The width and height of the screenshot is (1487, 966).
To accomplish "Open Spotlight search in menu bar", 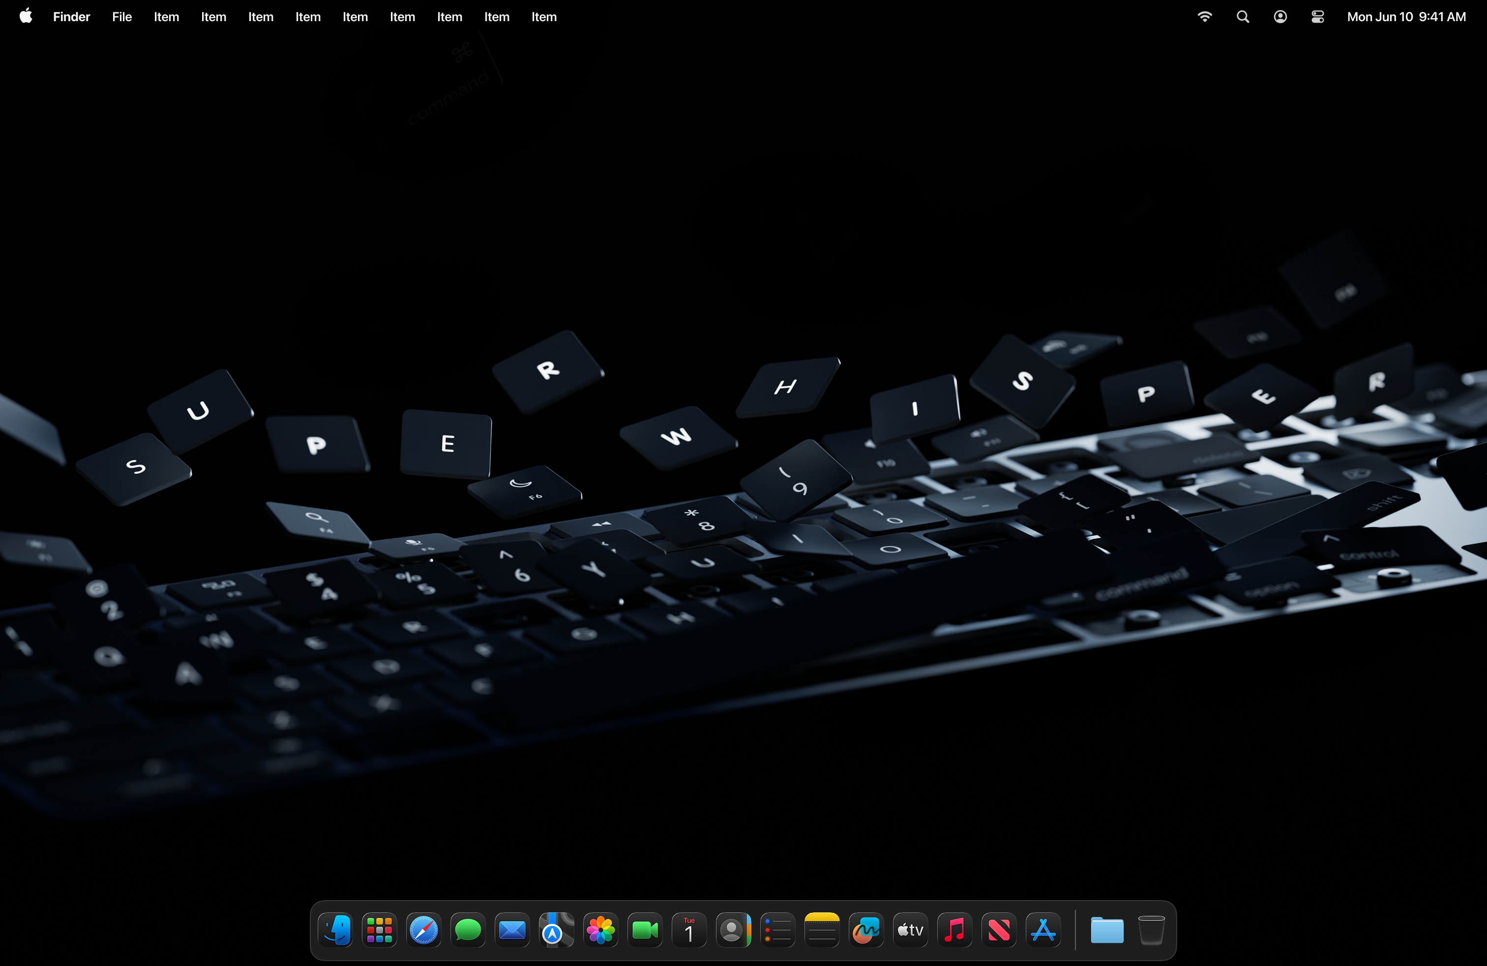I will tap(1243, 17).
